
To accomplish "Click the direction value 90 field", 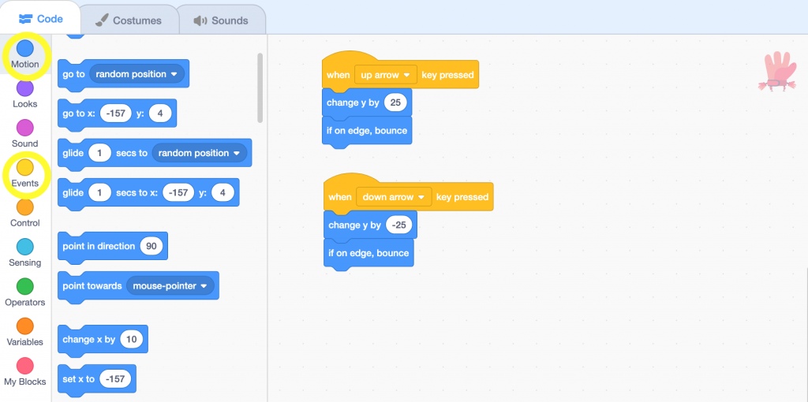I will pos(151,247).
